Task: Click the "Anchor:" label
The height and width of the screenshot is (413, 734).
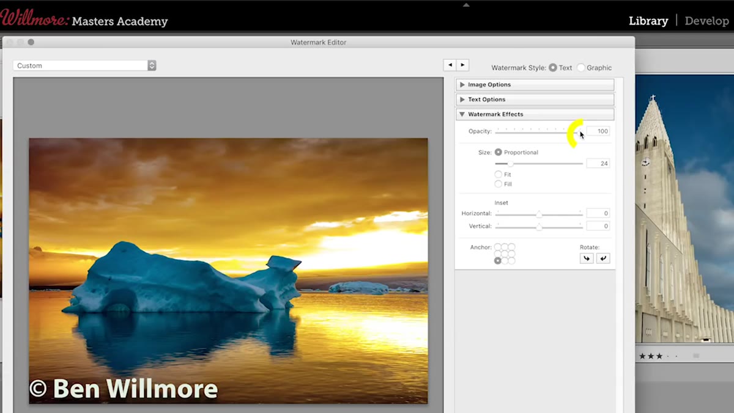Action: [x=481, y=247]
